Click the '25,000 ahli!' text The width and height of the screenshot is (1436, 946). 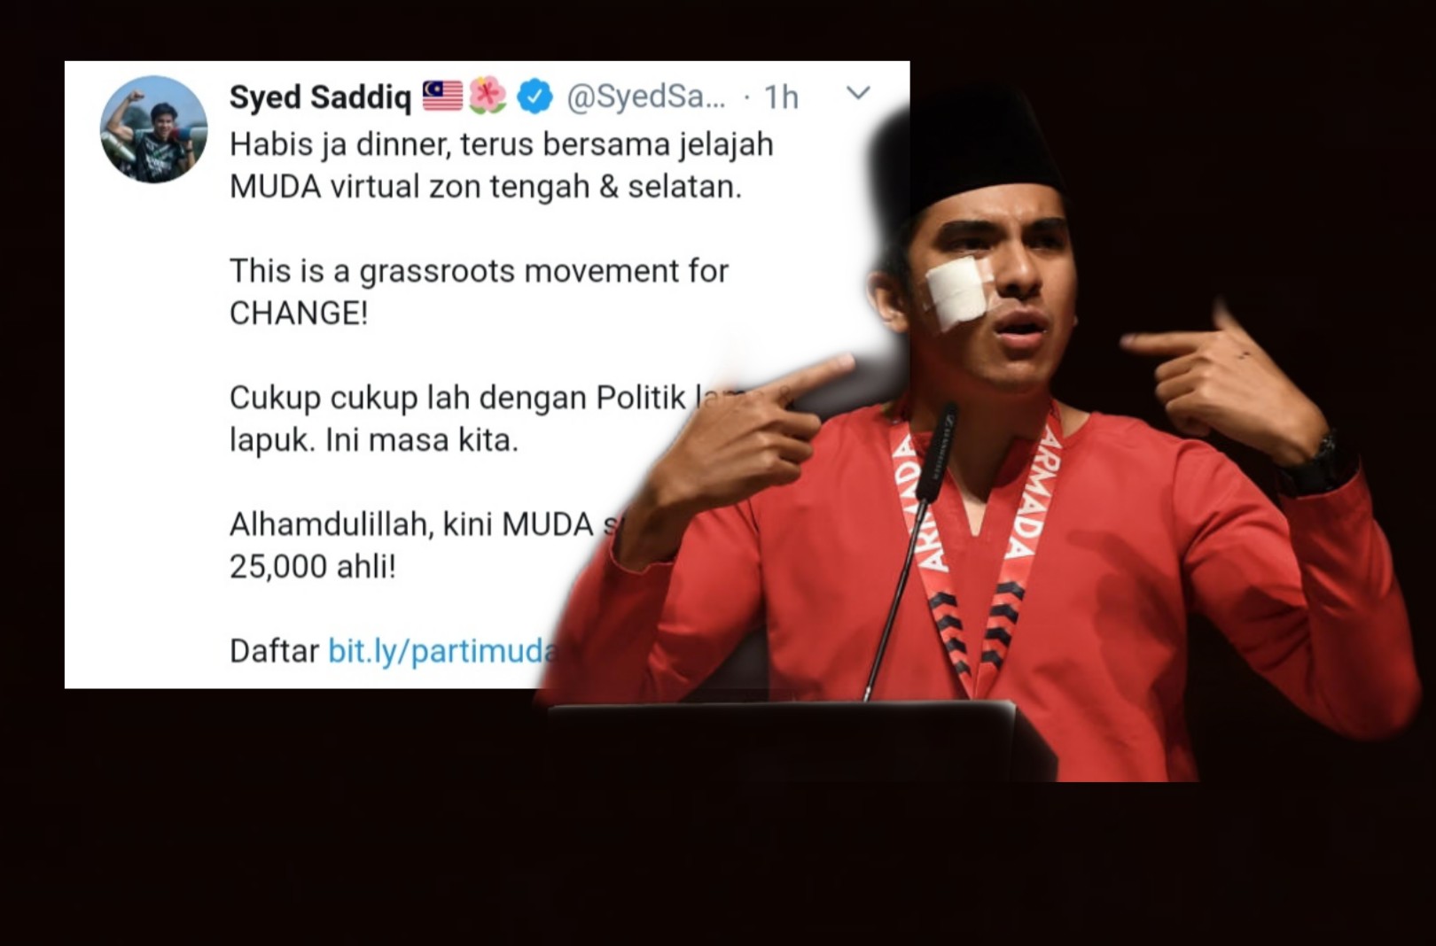[312, 566]
